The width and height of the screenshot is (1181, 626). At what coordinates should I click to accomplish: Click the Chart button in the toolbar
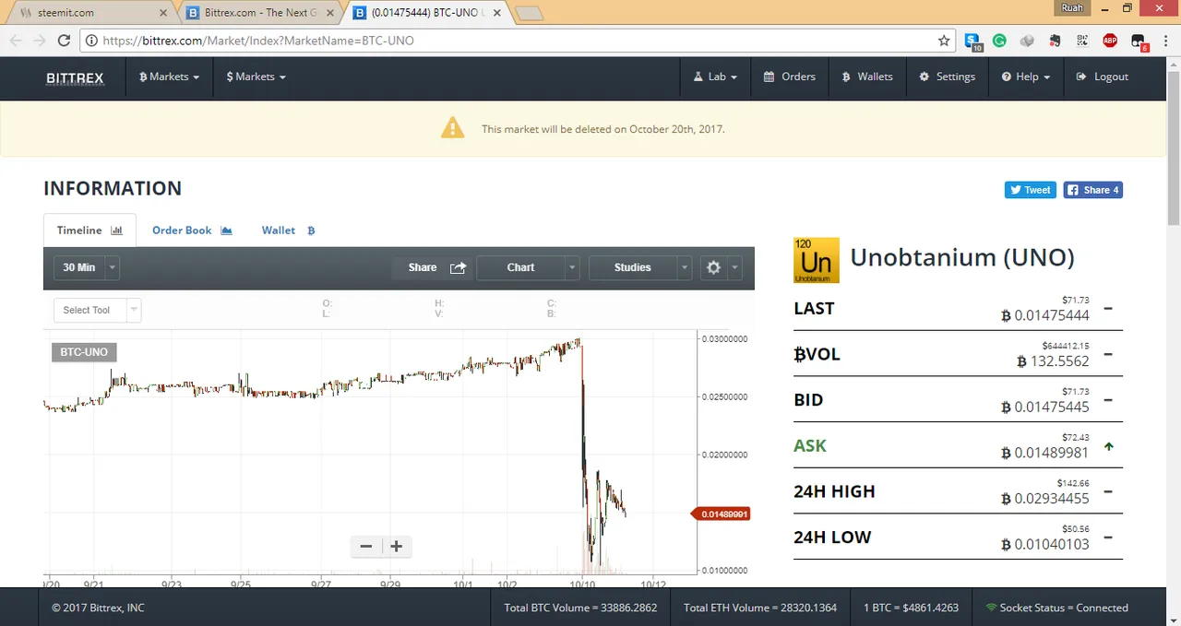pyautogui.click(x=520, y=268)
